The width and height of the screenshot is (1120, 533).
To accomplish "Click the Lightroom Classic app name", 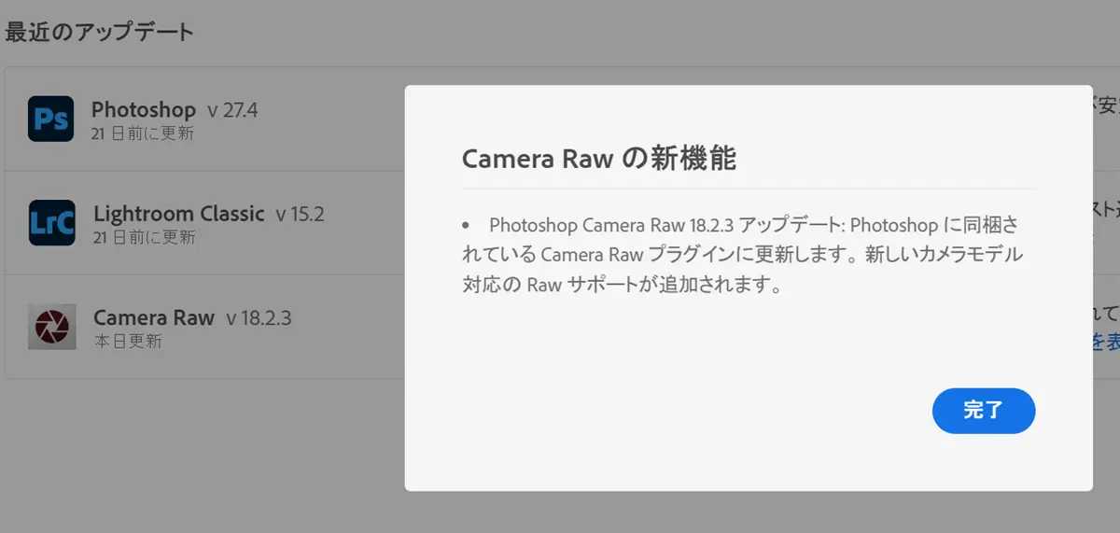I will (x=179, y=214).
